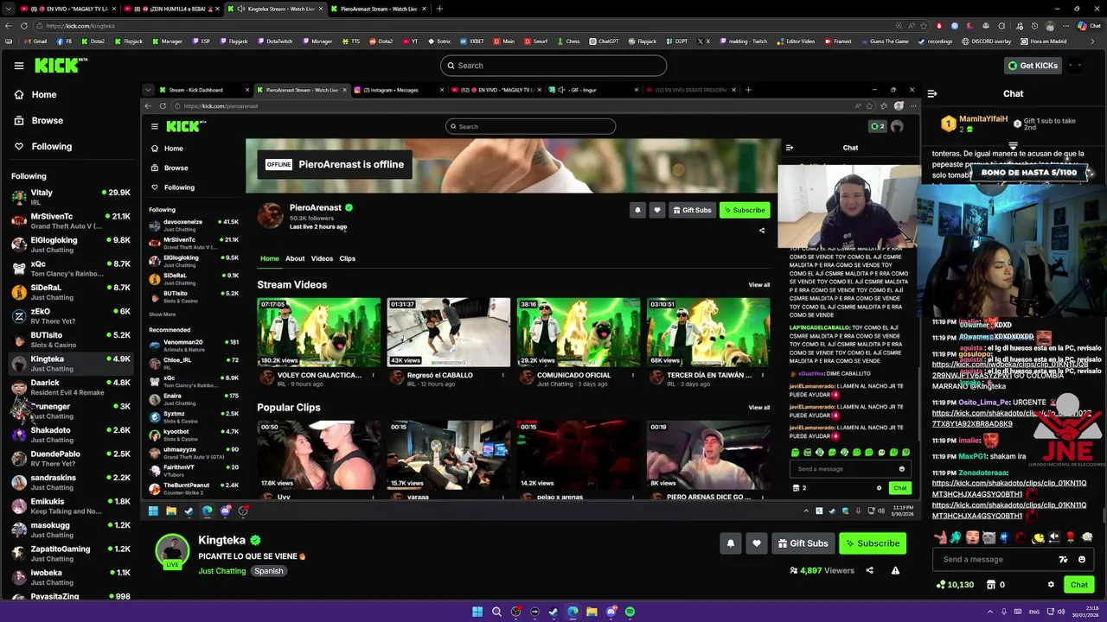This screenshot has width=1107, height=622.
Task: Click the Gift Subs button for Kingteka
Action: click(803, 543)
